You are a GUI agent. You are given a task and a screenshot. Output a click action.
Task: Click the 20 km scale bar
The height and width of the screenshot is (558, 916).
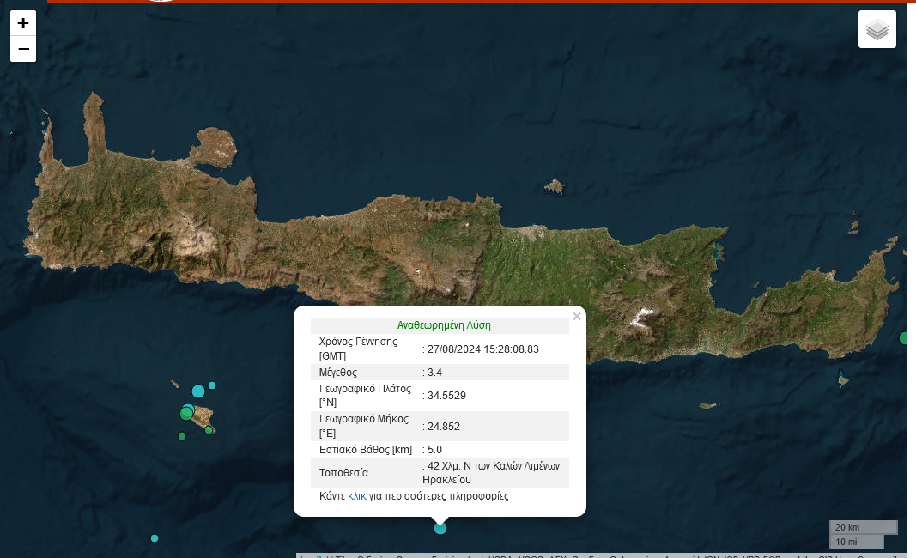[x=863, y=527]
